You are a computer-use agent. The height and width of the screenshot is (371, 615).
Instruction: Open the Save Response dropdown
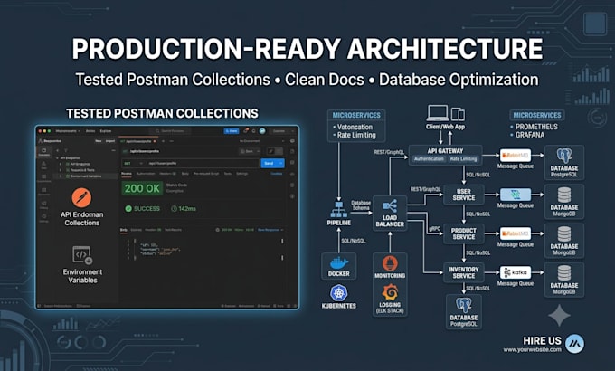270,230
